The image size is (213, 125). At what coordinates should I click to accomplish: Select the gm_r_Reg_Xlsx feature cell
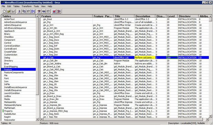[66, 87]
